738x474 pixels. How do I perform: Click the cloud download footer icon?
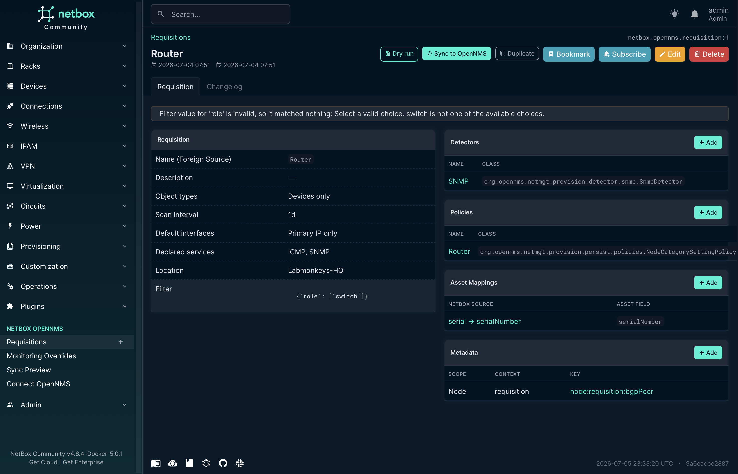point(173,463)
